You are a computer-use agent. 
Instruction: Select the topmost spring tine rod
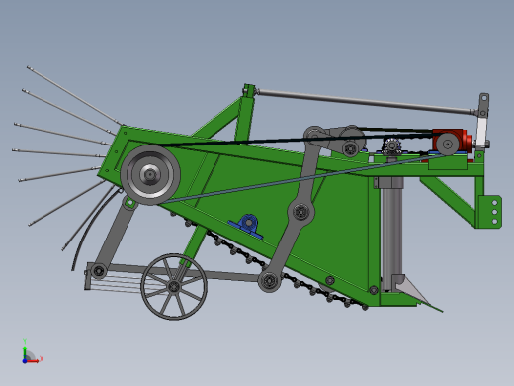(x=75, y=96)
